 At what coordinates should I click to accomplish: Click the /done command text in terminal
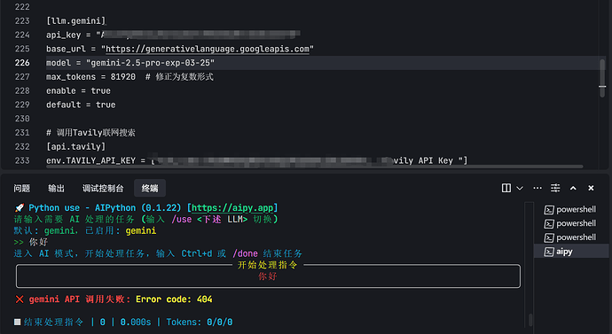(245, 253)
